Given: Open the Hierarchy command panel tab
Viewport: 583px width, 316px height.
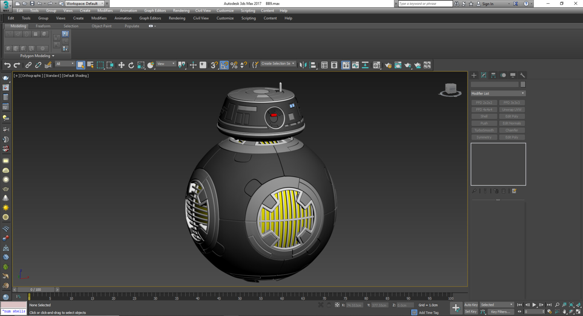Looking at the screenshot, I should (493, 75).
